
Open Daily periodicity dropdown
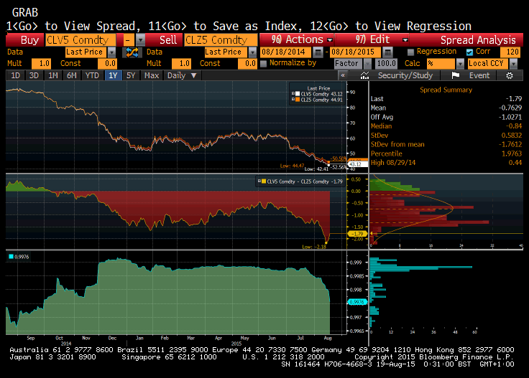pyautogui.click(x=182, y=75)
